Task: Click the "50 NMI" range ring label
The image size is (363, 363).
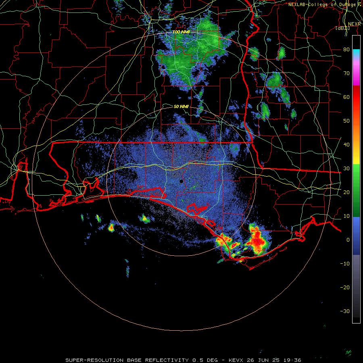Action: (181, 107)
